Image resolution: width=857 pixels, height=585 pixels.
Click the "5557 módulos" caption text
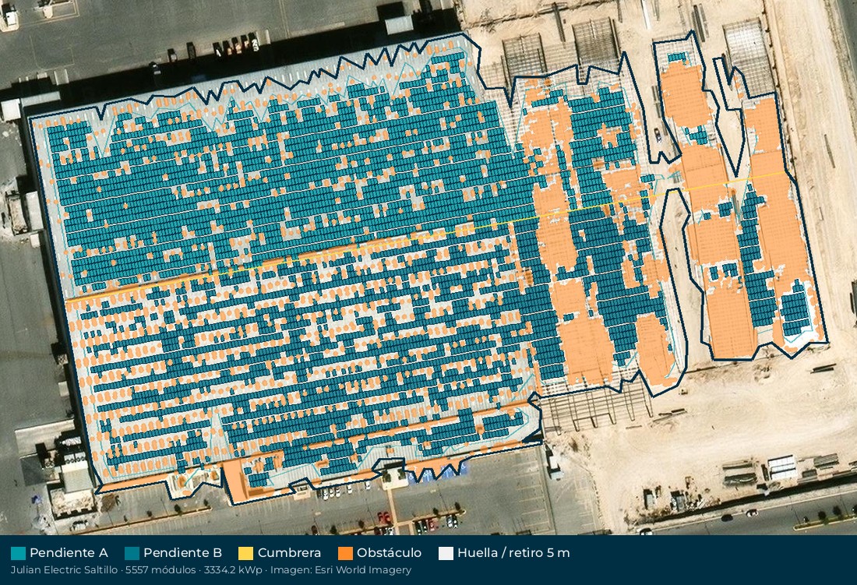(x=160, y=570)
